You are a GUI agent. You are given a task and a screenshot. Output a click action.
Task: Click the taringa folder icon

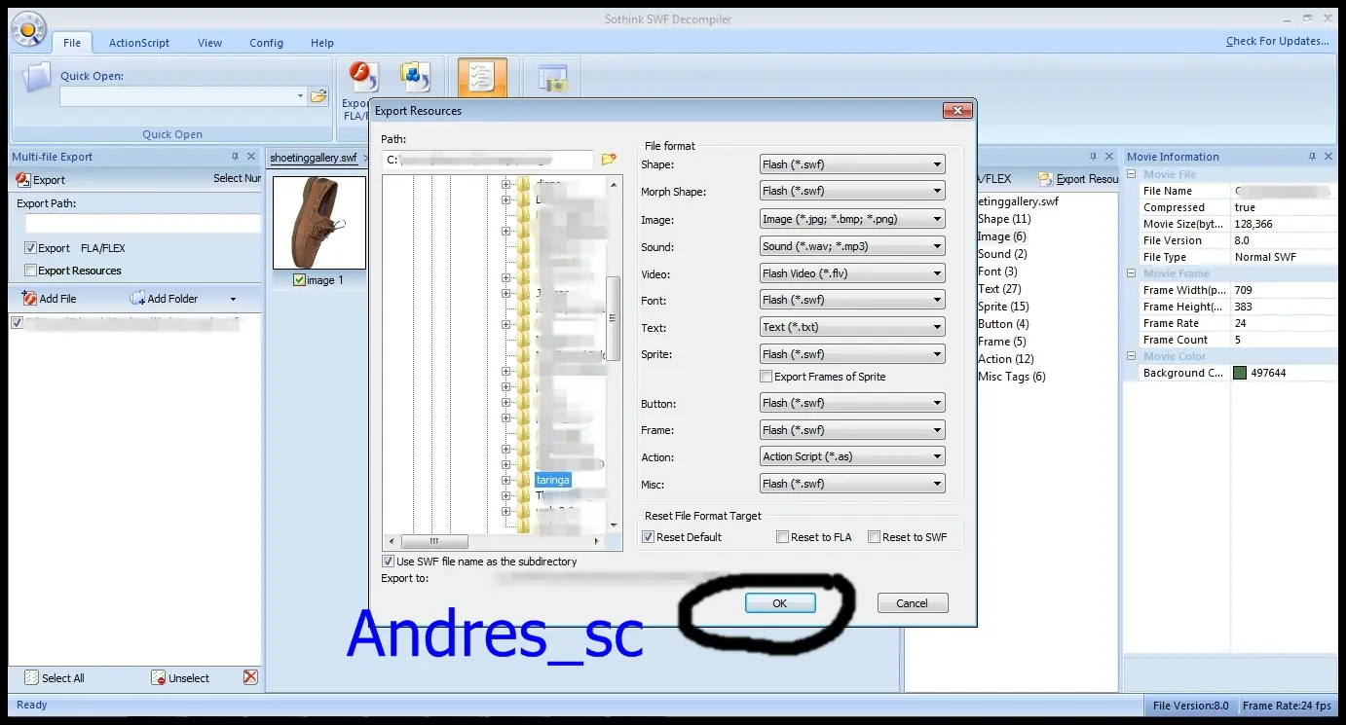524,480
